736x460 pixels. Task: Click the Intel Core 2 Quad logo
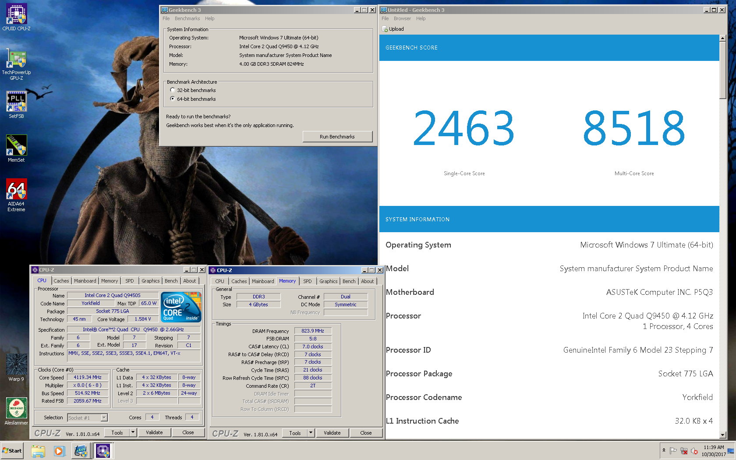(181, 307)
